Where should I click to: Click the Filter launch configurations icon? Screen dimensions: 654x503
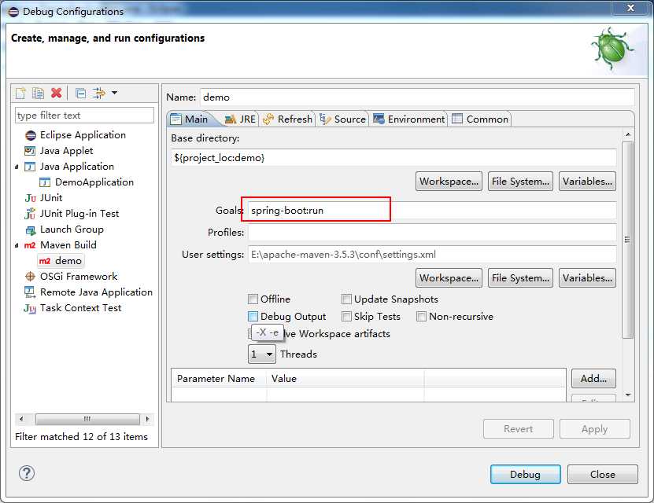(99, 93)
